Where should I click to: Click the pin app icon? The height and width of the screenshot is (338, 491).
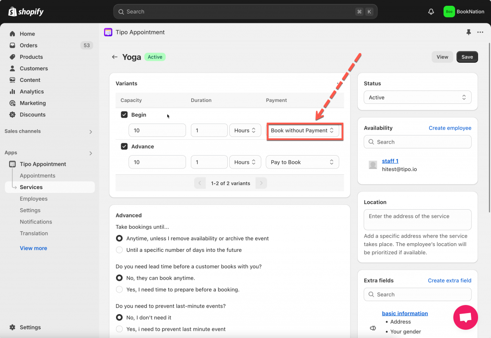(x=468, y=32)
